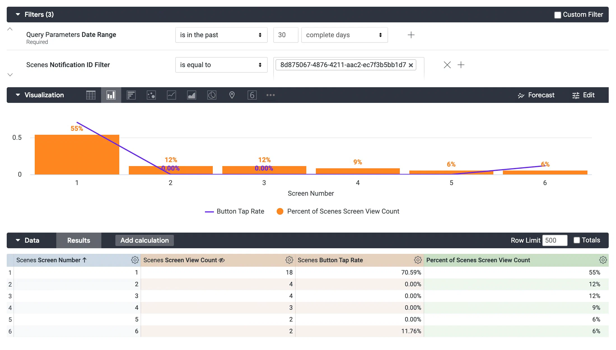This screenshot has height=350, width=616.
Task: Choose the single value visualization icon
Action: [x=252, y=95]
